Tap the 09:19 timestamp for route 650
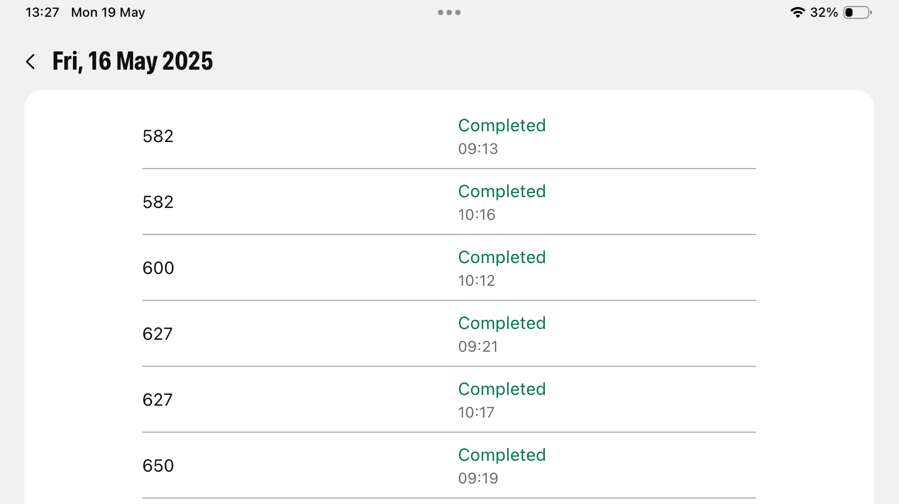Image resolution: width=899 pixels, height=504 pixels. pyautogui.click(x=478, y=478)
